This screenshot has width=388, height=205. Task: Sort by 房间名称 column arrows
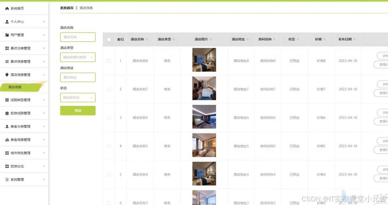274,40
